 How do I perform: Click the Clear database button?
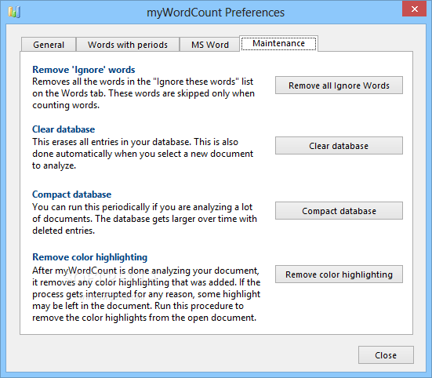(x=339, y=145)
